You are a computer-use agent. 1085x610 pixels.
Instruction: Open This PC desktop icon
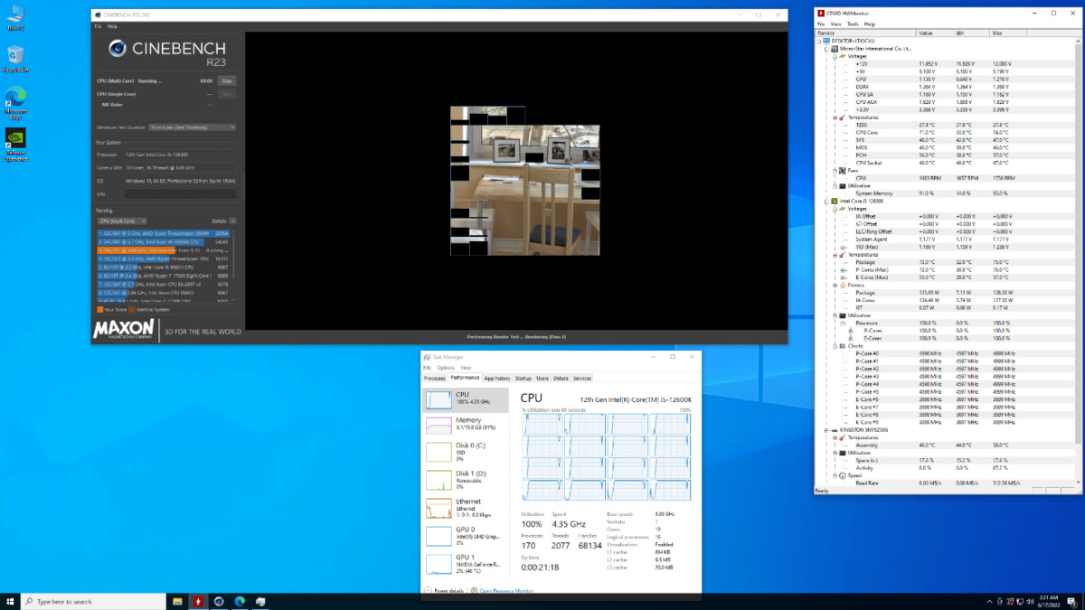click(15, 15)
